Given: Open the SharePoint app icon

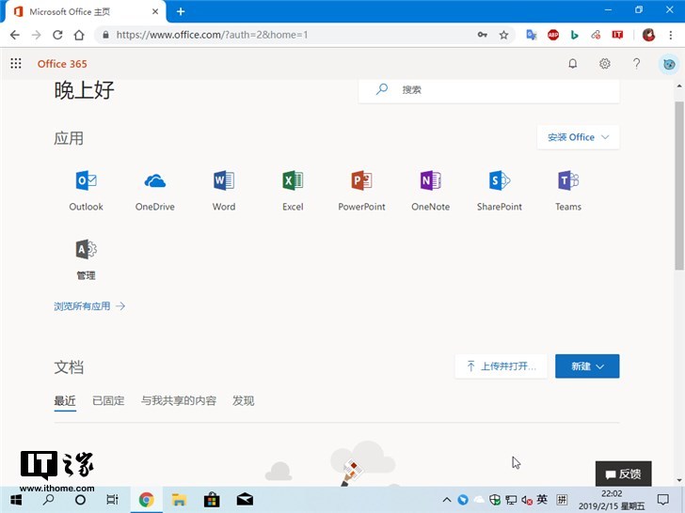Looking at the screenshot, I should 499,181.
